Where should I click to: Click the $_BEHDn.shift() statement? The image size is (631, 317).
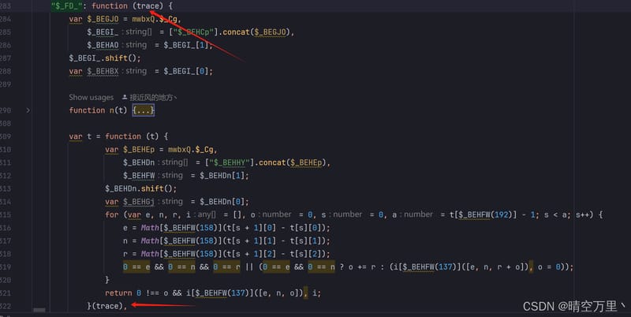pos(141,188)
